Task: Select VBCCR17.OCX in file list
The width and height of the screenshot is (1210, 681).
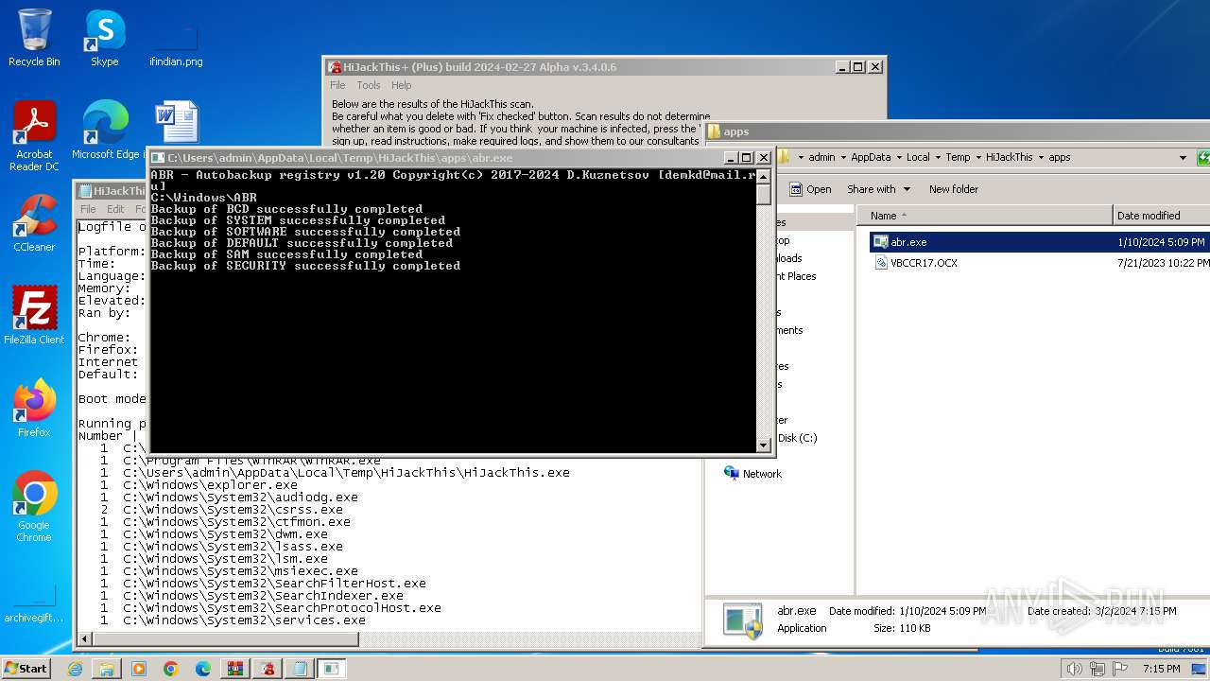Action: click(x=1039, y=263)
